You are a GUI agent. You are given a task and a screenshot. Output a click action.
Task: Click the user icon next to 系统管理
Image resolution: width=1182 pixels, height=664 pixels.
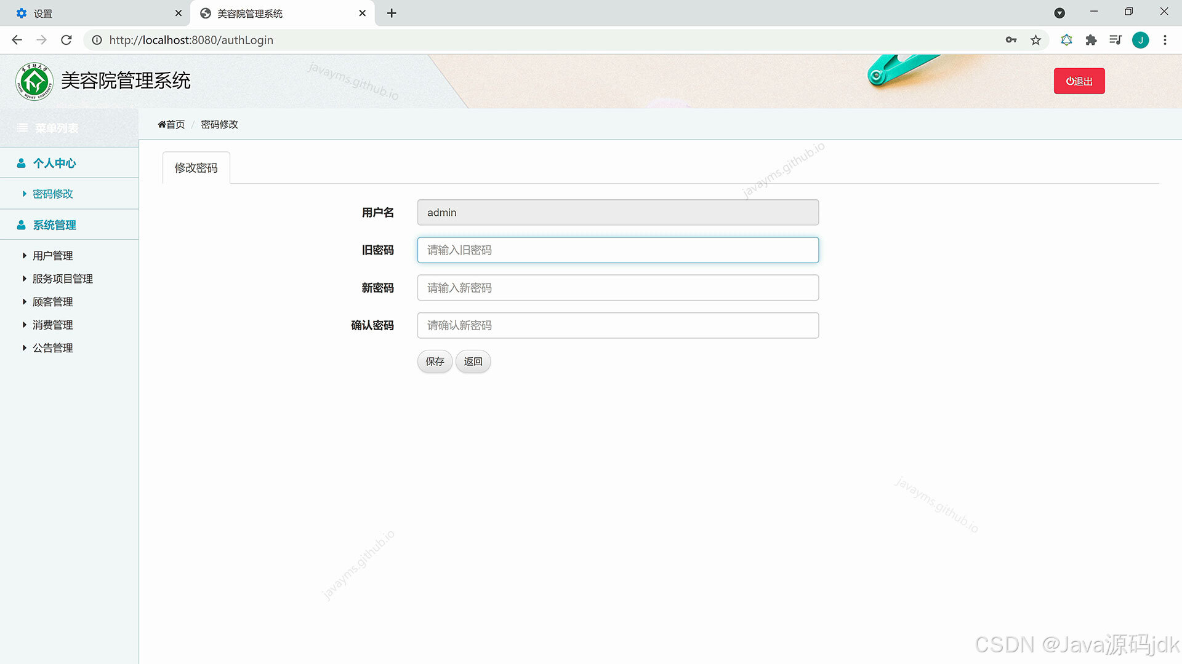tap(21, 225)
